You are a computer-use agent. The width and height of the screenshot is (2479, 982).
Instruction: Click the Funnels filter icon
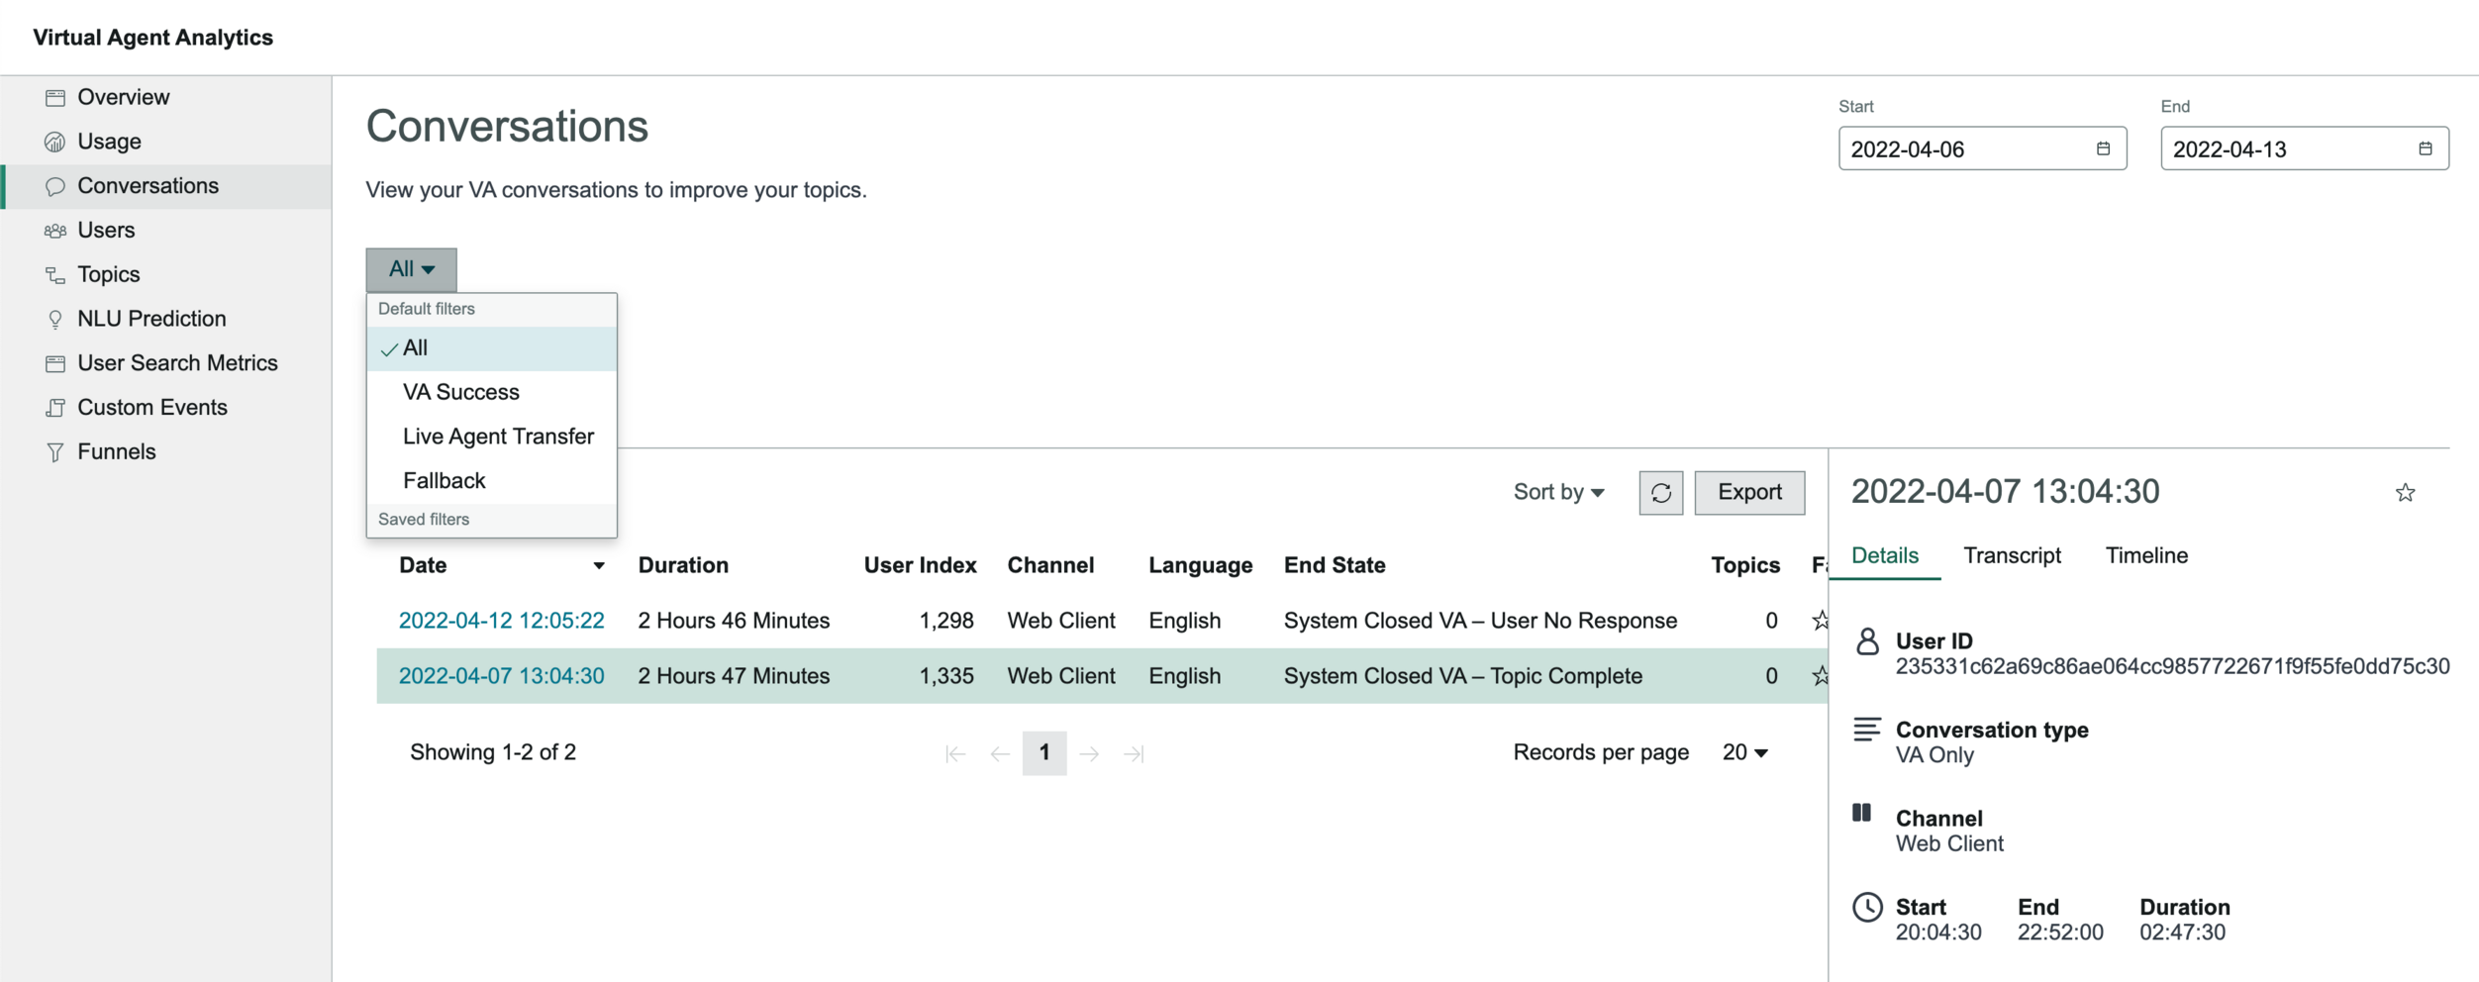point(55,452)
